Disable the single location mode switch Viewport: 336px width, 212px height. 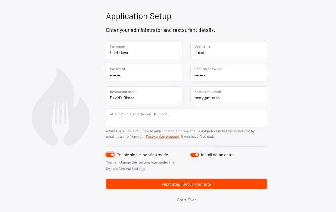pos(110,155)
